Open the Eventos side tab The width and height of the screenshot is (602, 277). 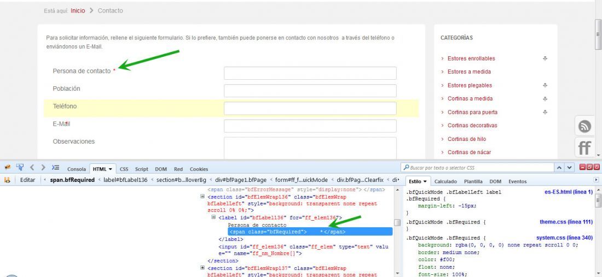[x=518, y=181]
